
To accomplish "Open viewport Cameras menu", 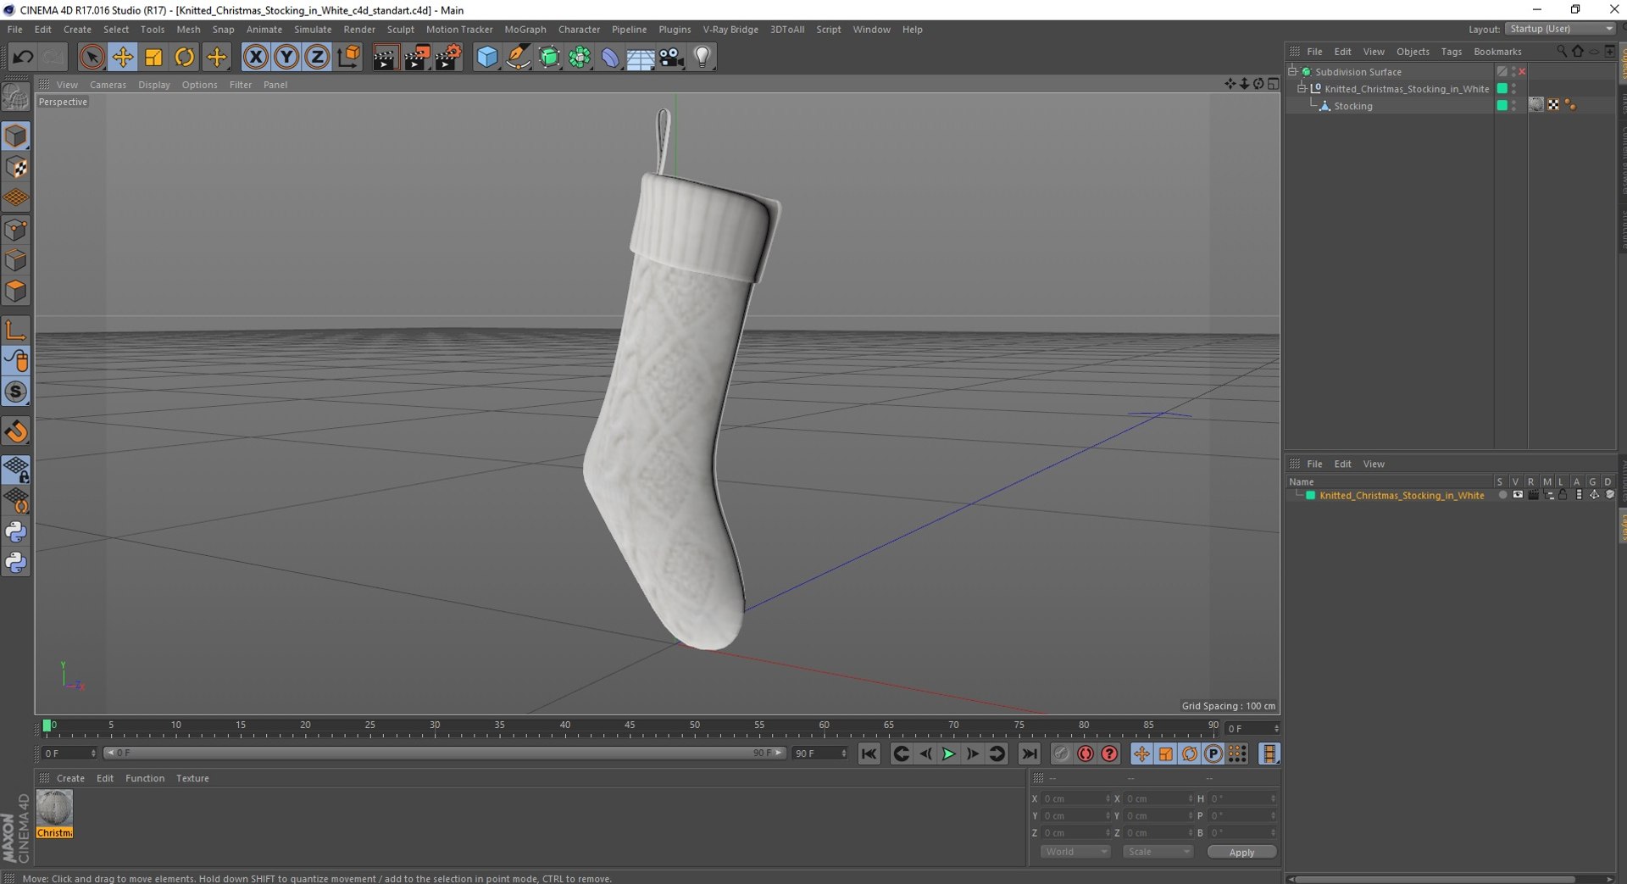I will pos(108,85).
